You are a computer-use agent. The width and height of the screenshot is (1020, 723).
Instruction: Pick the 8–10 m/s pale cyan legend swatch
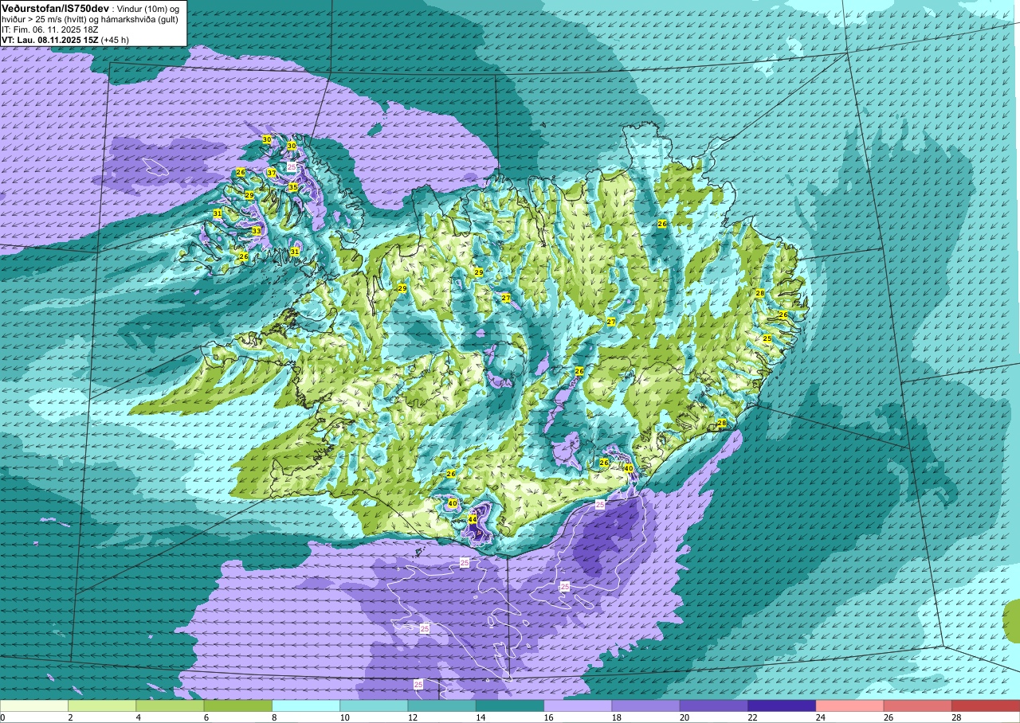[306, 706]
